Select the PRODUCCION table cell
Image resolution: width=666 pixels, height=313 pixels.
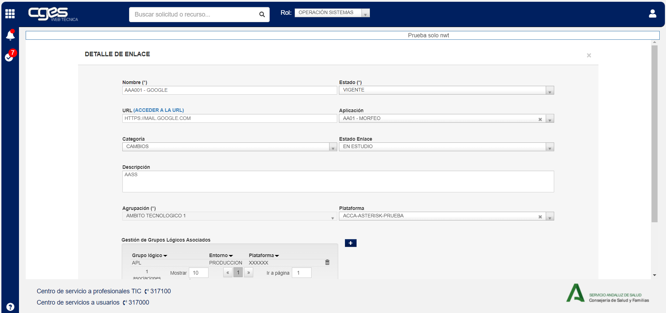[226, 263]
